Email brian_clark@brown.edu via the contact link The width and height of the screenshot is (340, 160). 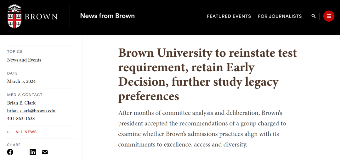pyautogui.click(x=31, y=111)
